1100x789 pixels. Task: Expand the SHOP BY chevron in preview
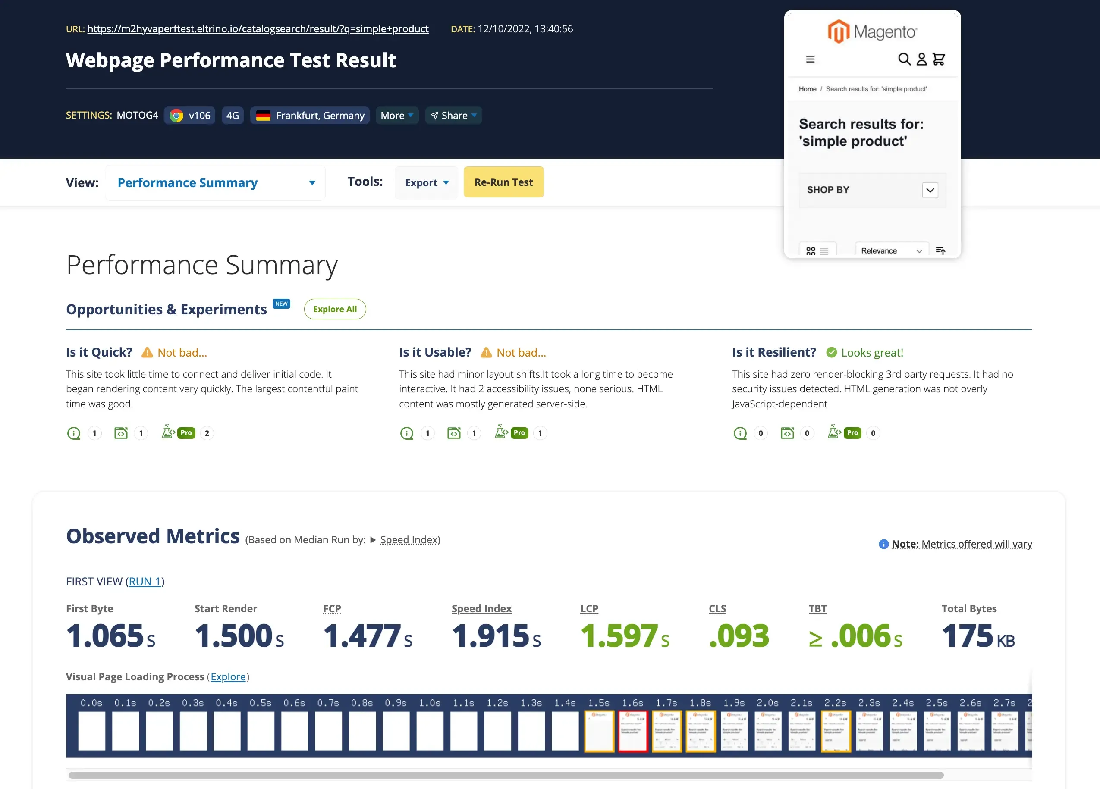pyautogui.click(x=930, y=190)
